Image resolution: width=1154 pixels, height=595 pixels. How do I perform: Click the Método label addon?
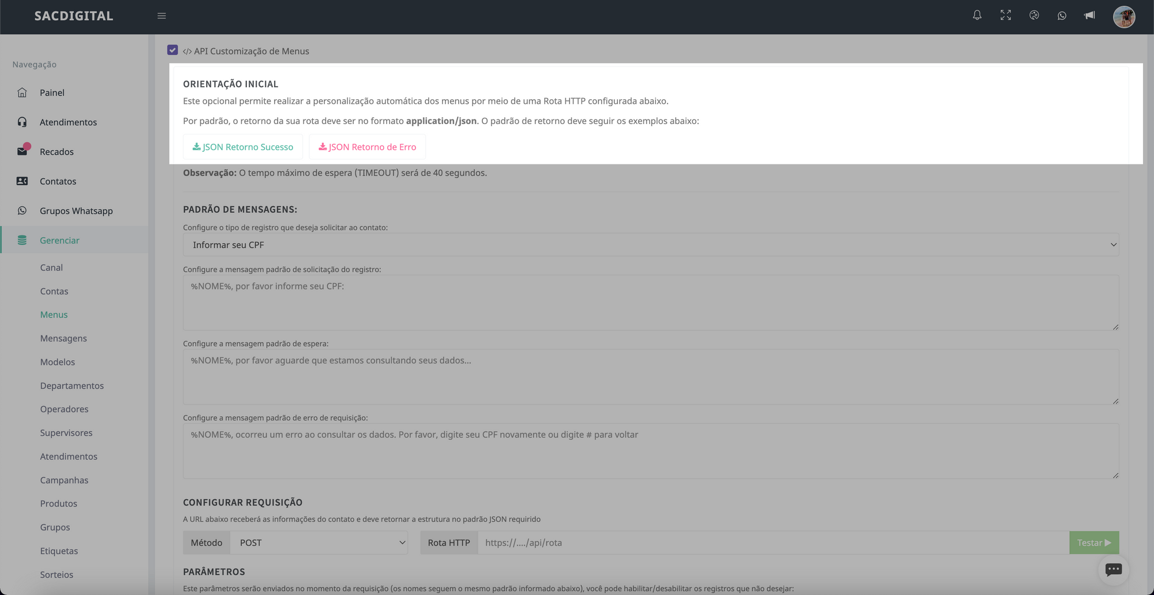207,542
